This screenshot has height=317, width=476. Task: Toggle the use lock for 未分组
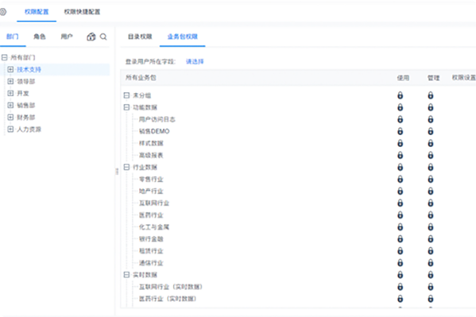tap(400, 95)
